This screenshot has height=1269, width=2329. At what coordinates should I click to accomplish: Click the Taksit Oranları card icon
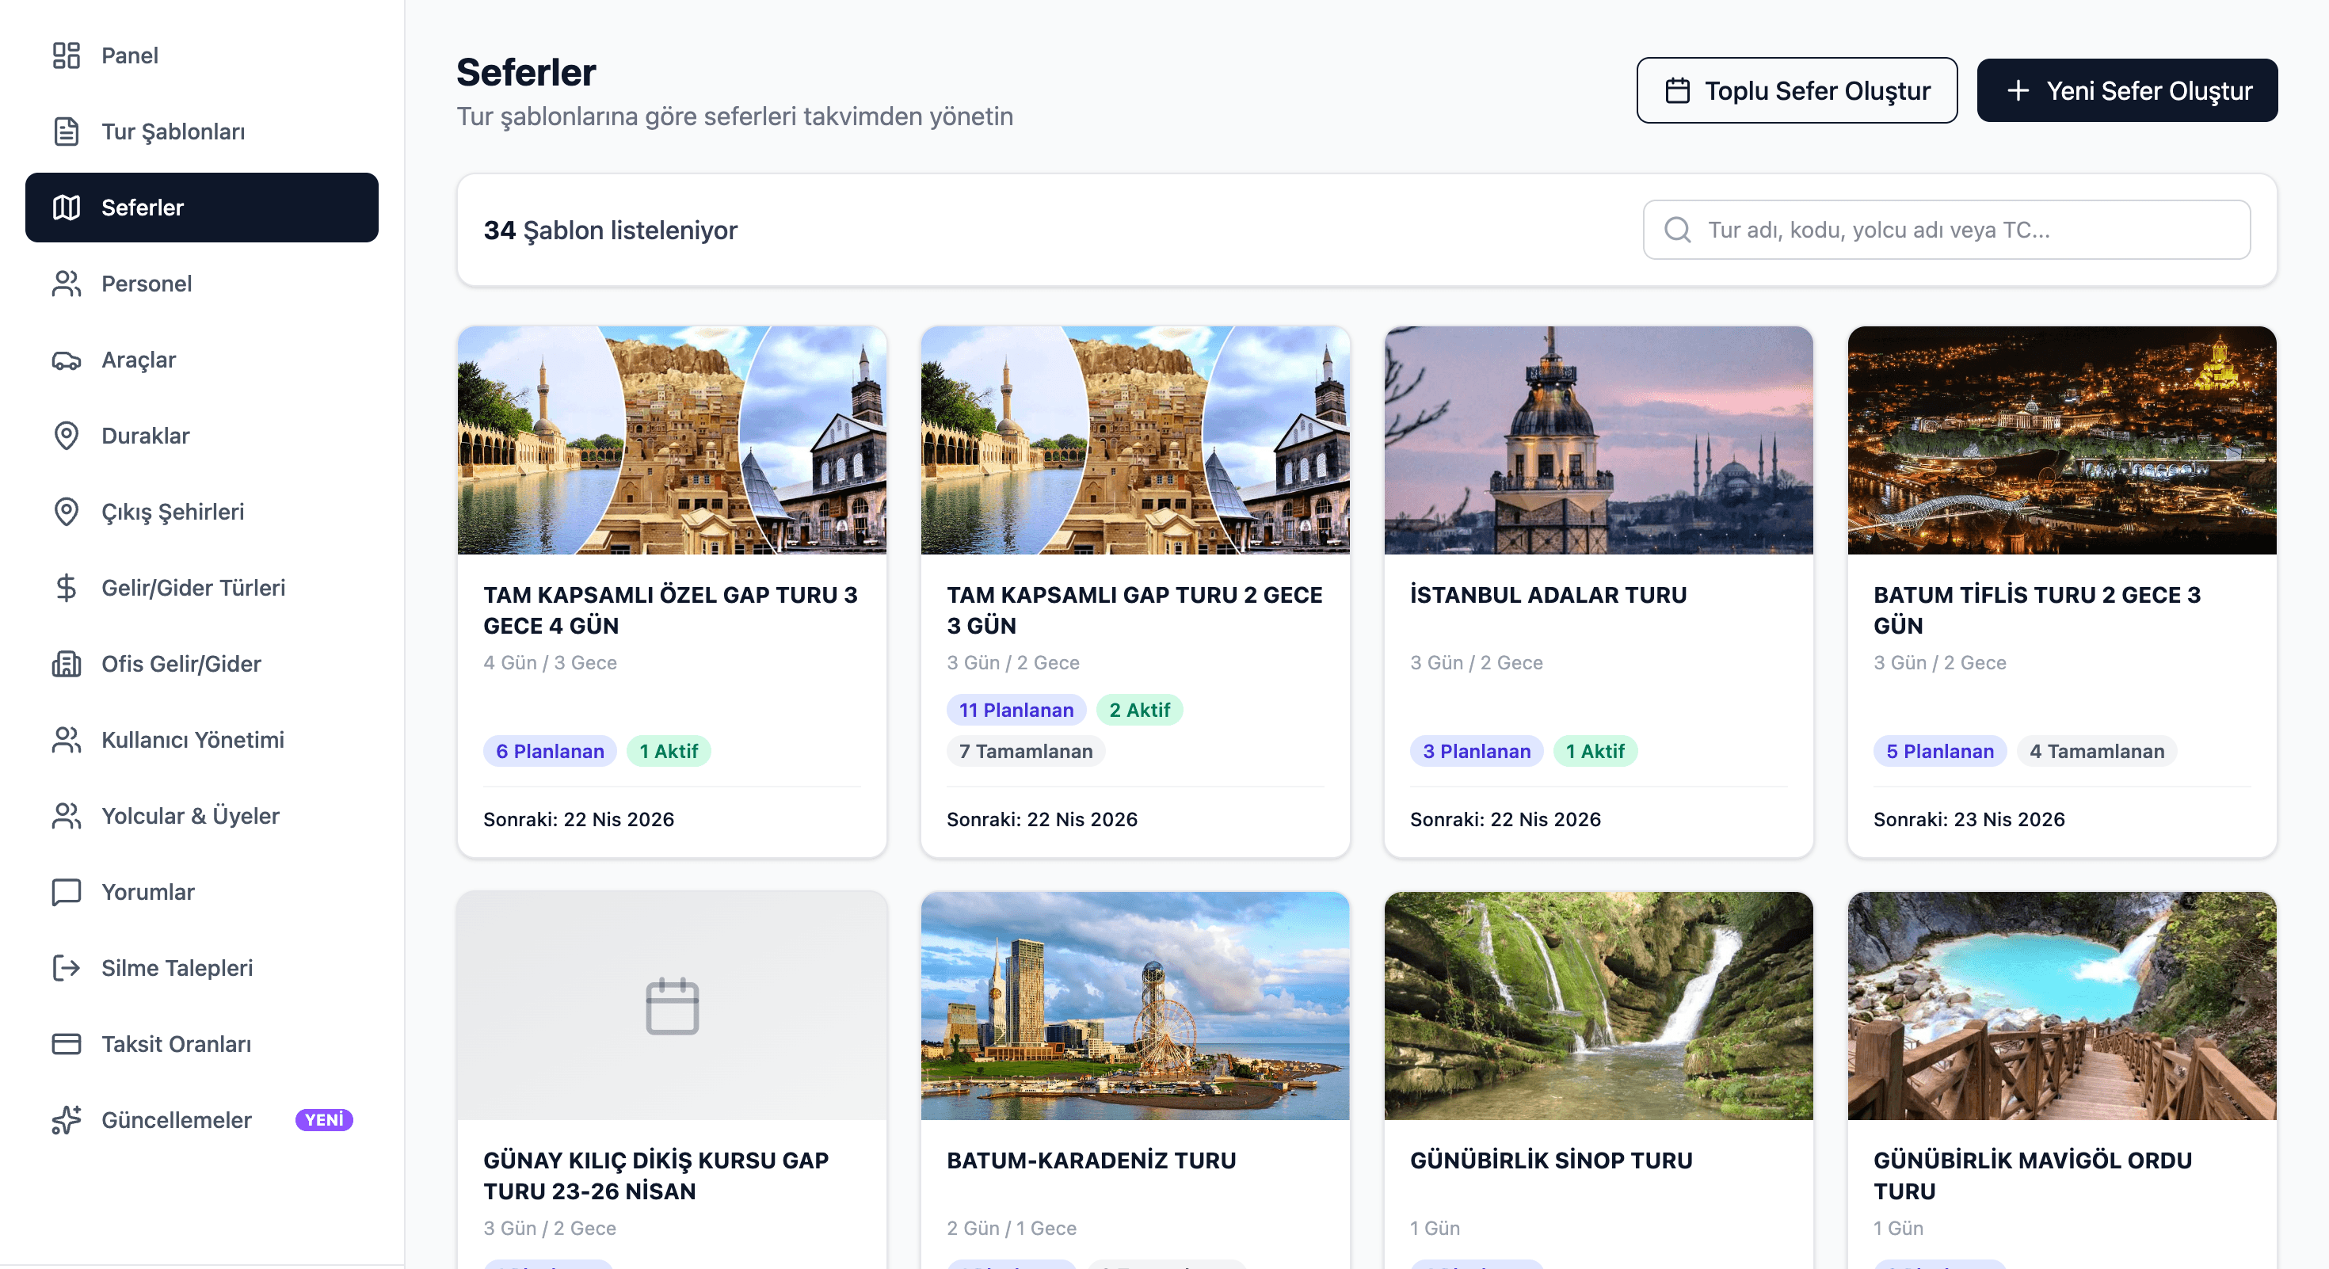click(x=66, y=1043)
